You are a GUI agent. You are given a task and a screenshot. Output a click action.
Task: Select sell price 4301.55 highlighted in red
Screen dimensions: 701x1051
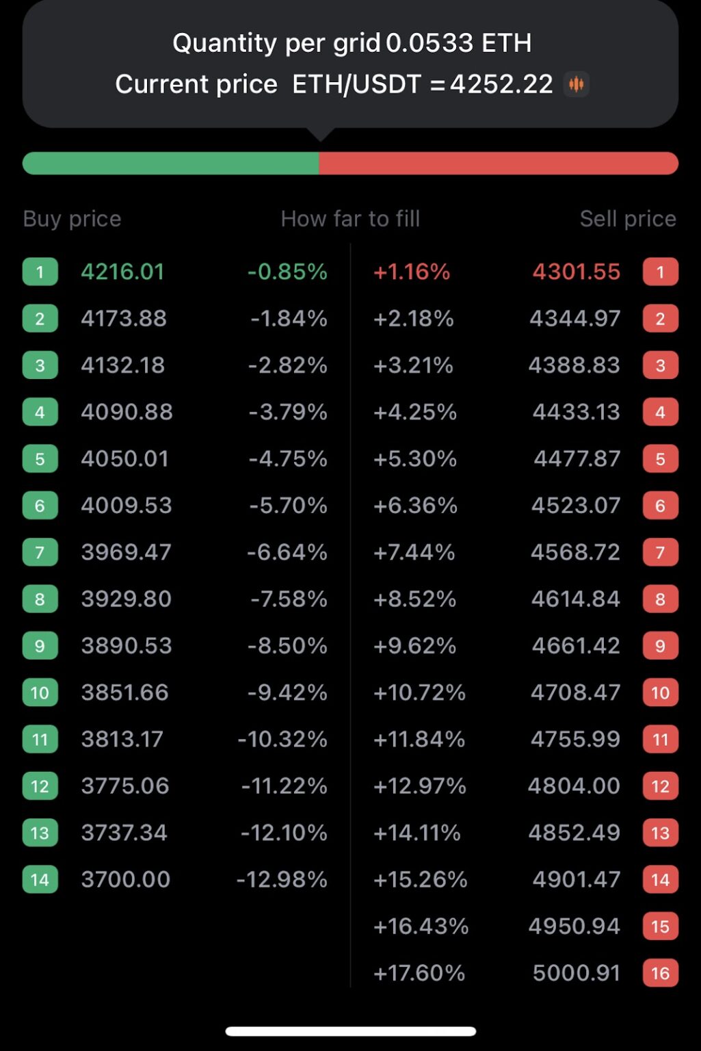point(576,272)
